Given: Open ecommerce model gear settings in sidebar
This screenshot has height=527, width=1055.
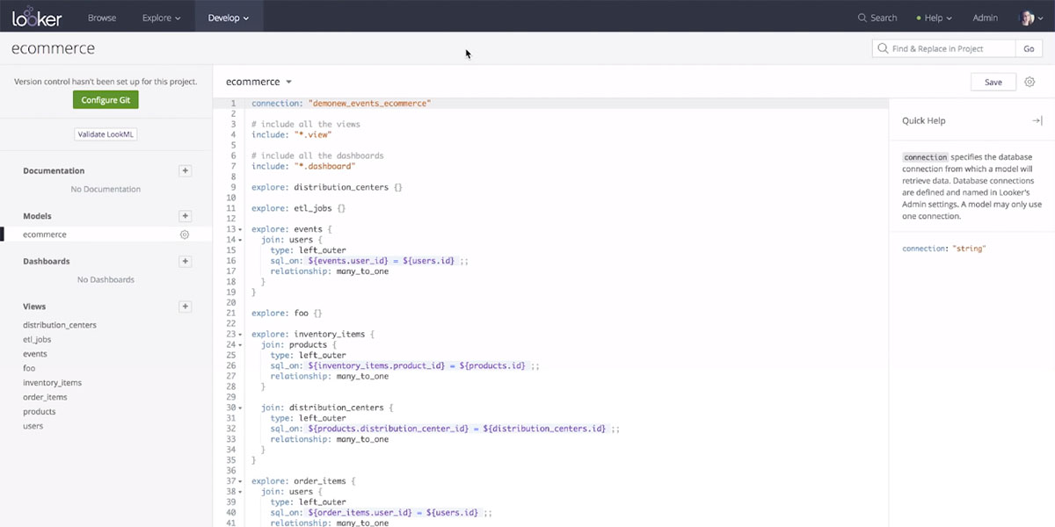Looking at the screenshot, I should tap(185, 235).
